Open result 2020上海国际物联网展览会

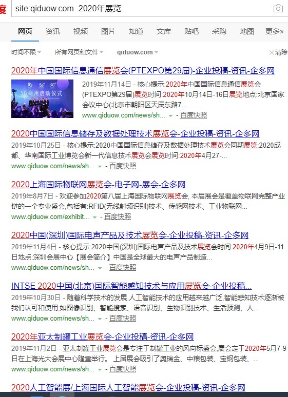tap(98, 184)
